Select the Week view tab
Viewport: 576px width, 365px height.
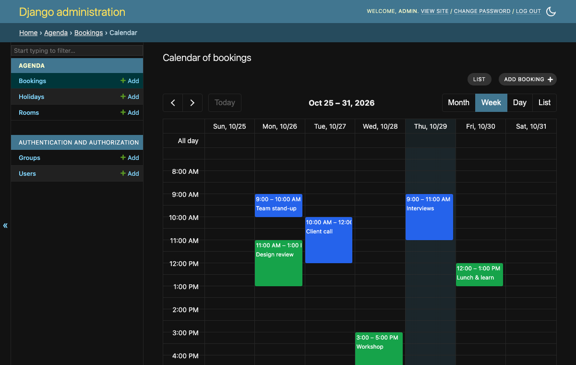491,103
